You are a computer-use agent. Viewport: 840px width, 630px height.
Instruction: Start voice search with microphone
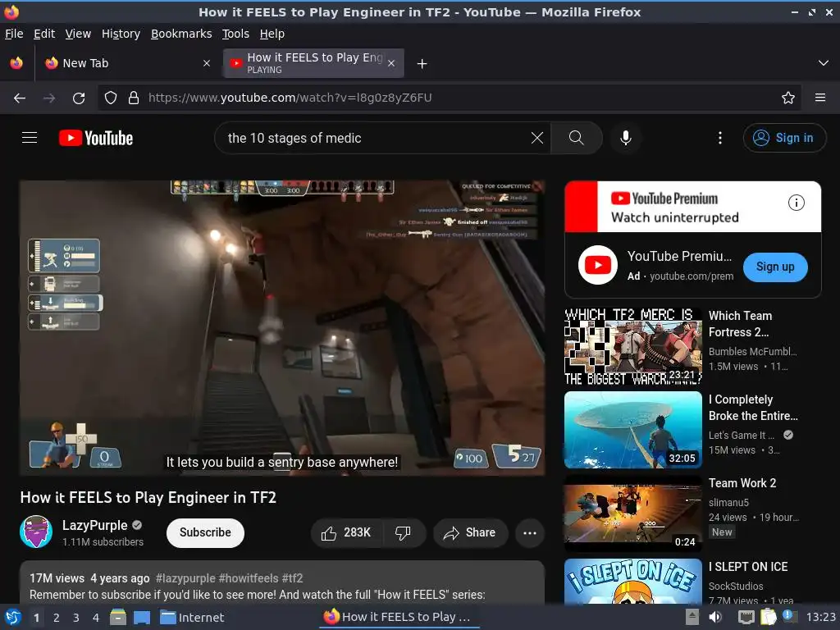click(x=625, y=138)
